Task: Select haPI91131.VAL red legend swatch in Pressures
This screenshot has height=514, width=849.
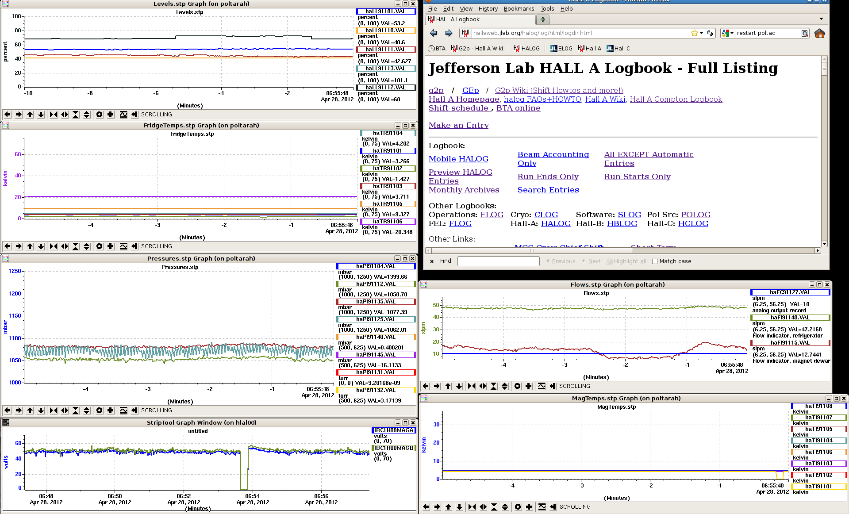Action: [376, 372]
